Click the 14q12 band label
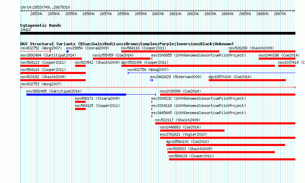 tap(26, 29)
